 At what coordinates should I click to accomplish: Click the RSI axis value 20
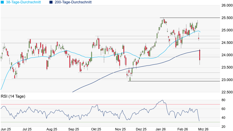tap(223, 126)
